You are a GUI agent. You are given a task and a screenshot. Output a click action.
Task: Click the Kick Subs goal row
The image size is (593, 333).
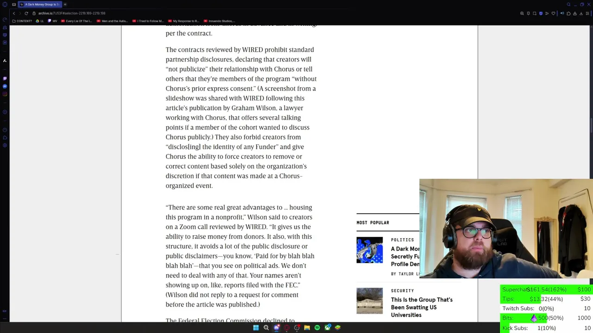coord(546,328)
